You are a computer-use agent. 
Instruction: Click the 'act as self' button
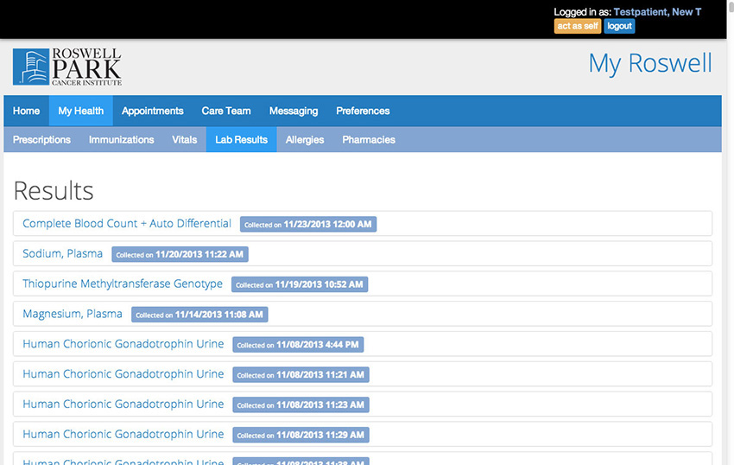tap(577, 26)
